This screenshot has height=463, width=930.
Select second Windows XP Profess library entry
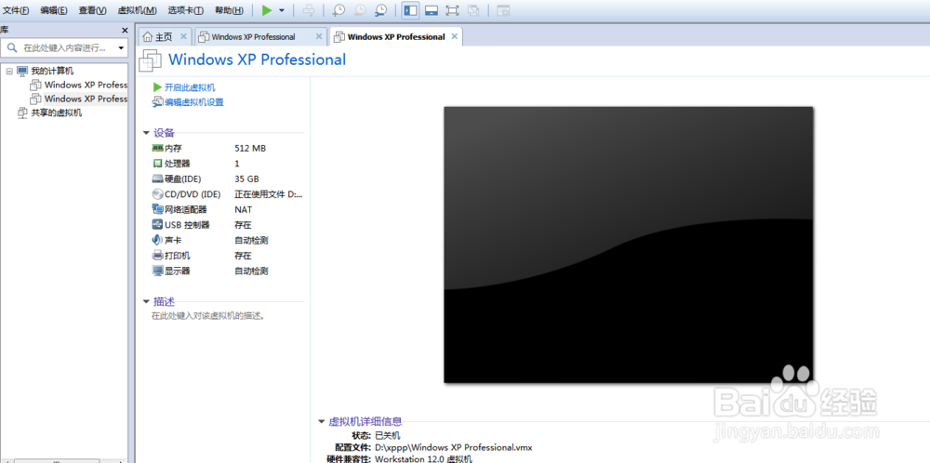tap(86, 99)
